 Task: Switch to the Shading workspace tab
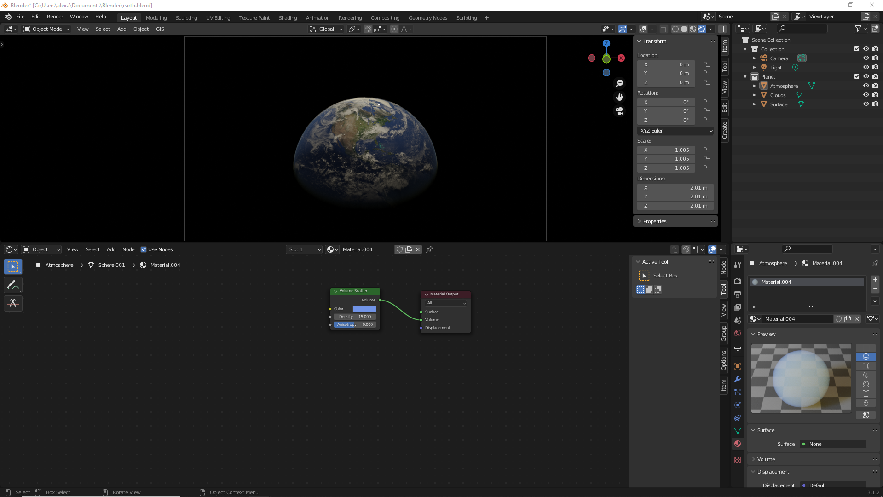pos(288,18)
